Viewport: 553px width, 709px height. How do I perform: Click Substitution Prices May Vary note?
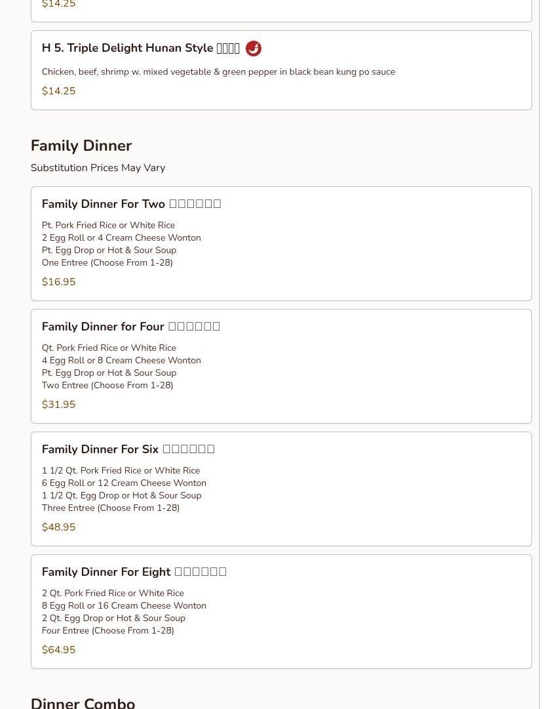pyautogui.click(x=98, y=168)
